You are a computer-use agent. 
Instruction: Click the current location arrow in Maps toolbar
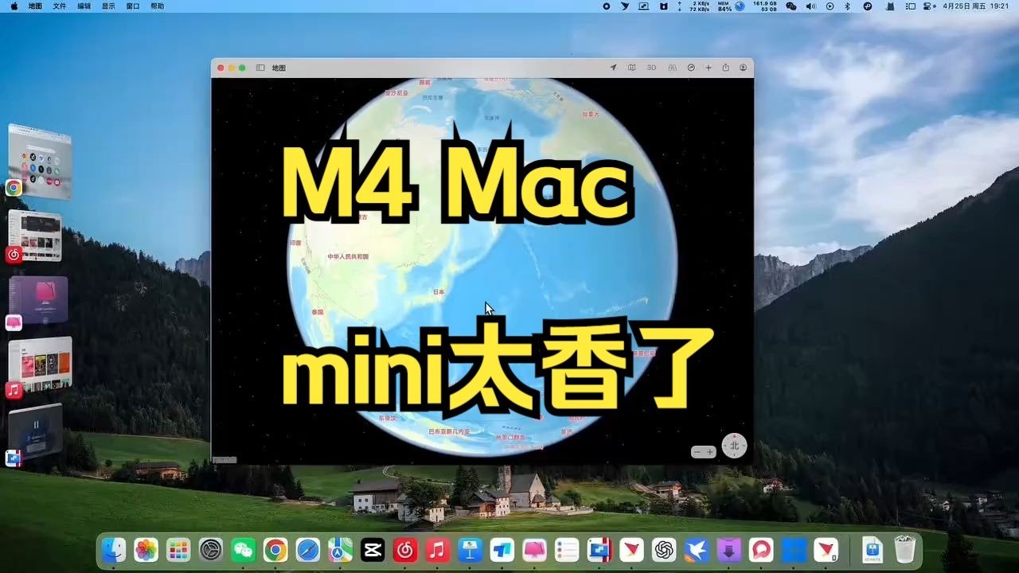(x=613, y=68)
